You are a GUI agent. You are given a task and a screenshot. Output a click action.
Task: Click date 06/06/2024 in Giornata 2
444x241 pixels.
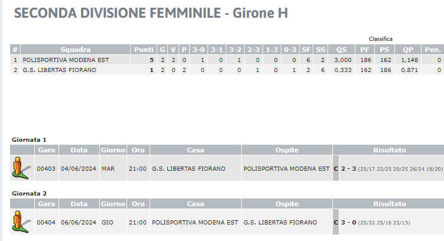point(79,222)
